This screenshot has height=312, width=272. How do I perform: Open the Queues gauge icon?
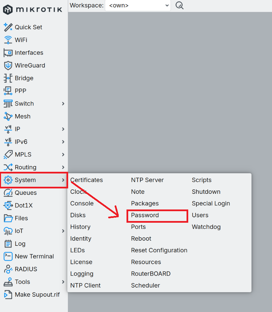[8, 193]
